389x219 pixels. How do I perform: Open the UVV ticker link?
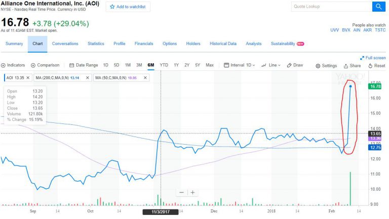pyautogui.click(x=334, y=30)
